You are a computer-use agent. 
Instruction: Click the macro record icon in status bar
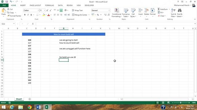tap(10, 103)
